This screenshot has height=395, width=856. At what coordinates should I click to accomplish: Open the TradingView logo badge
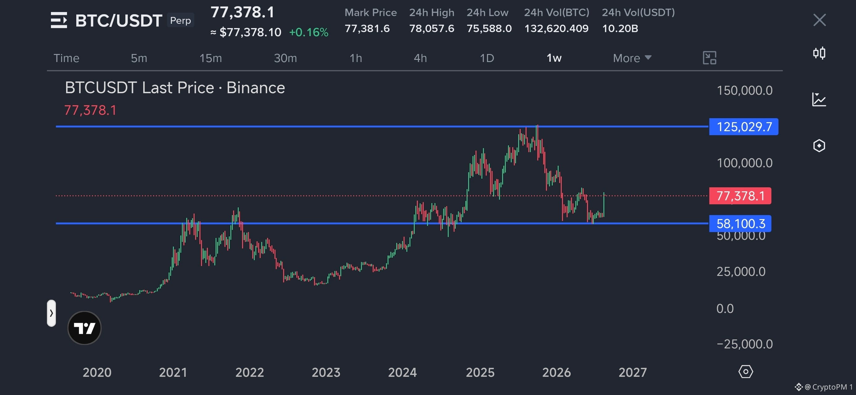[x=84, y=328]
